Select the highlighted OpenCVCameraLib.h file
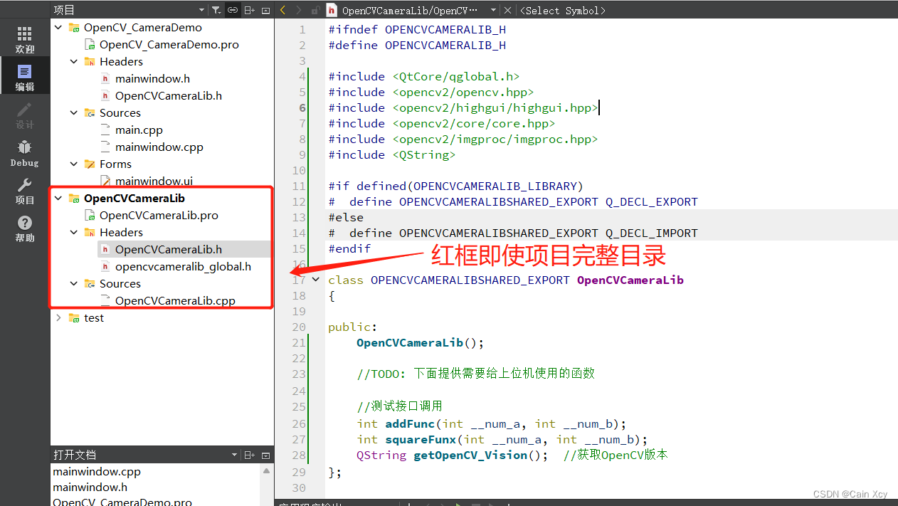 pos(169,249)
